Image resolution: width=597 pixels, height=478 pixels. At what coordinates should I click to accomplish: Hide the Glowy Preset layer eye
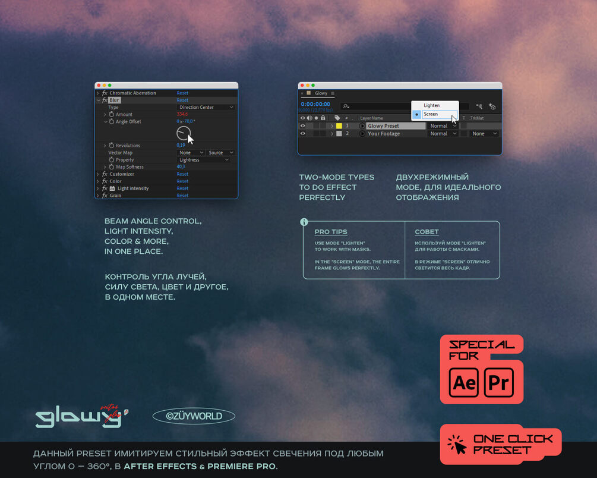(x=303, y=126)
